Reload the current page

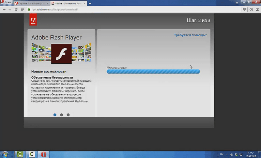coord(16,9)
